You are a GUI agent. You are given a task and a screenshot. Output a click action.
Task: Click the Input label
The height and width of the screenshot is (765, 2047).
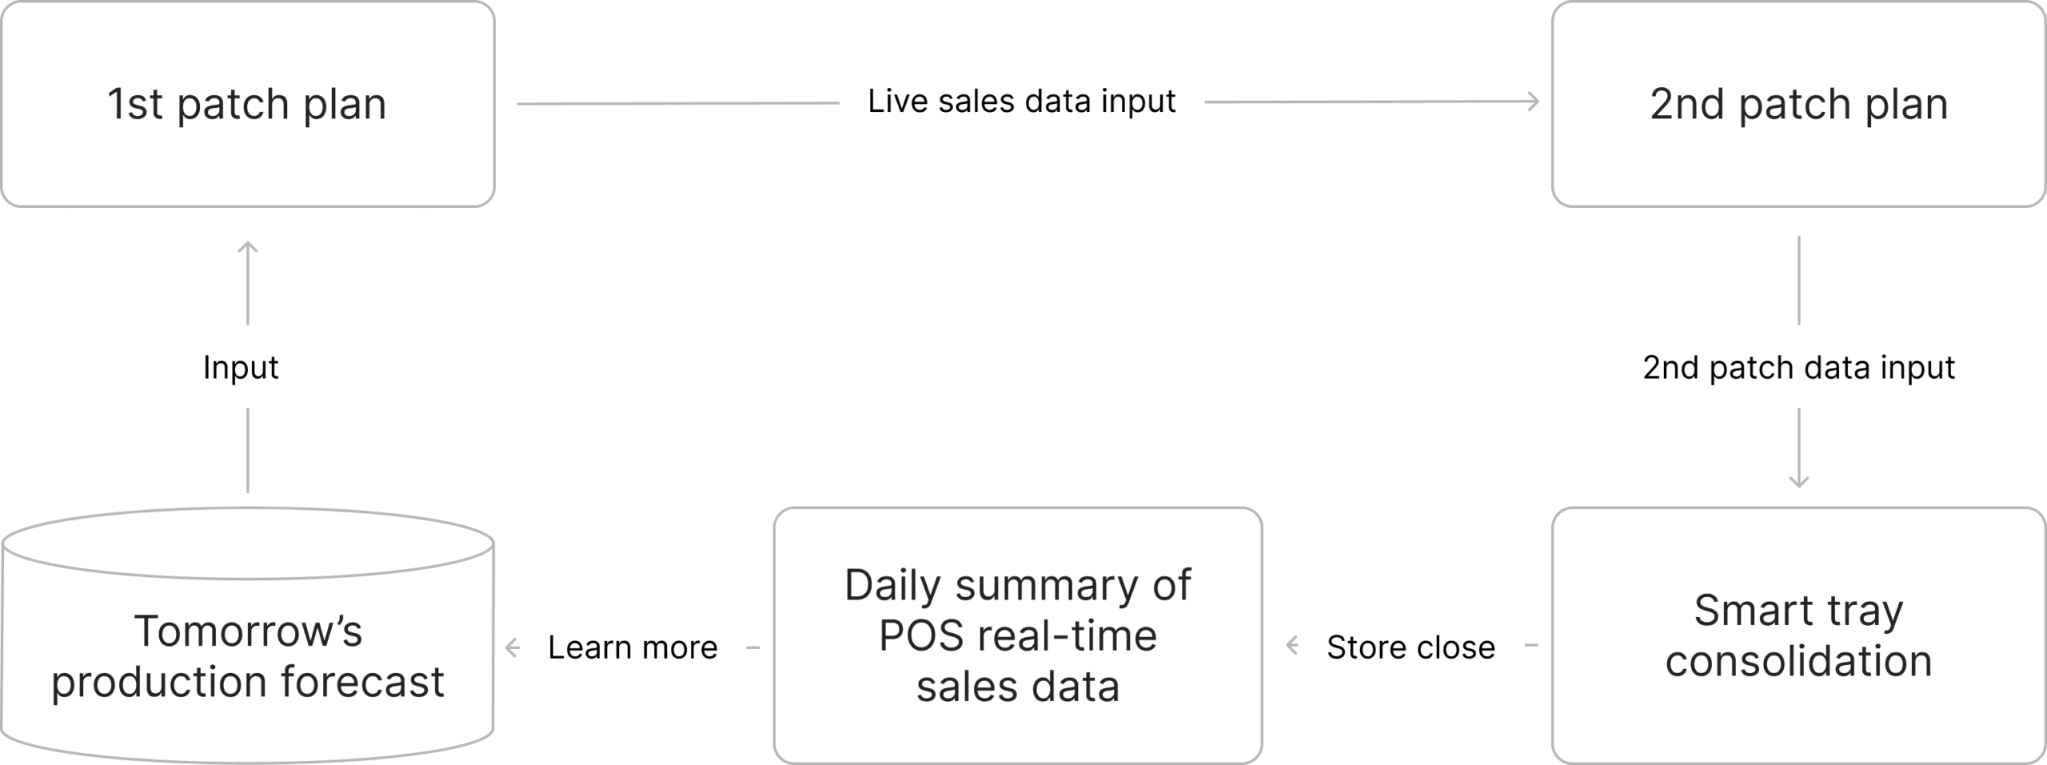click(x=241, y=368)
